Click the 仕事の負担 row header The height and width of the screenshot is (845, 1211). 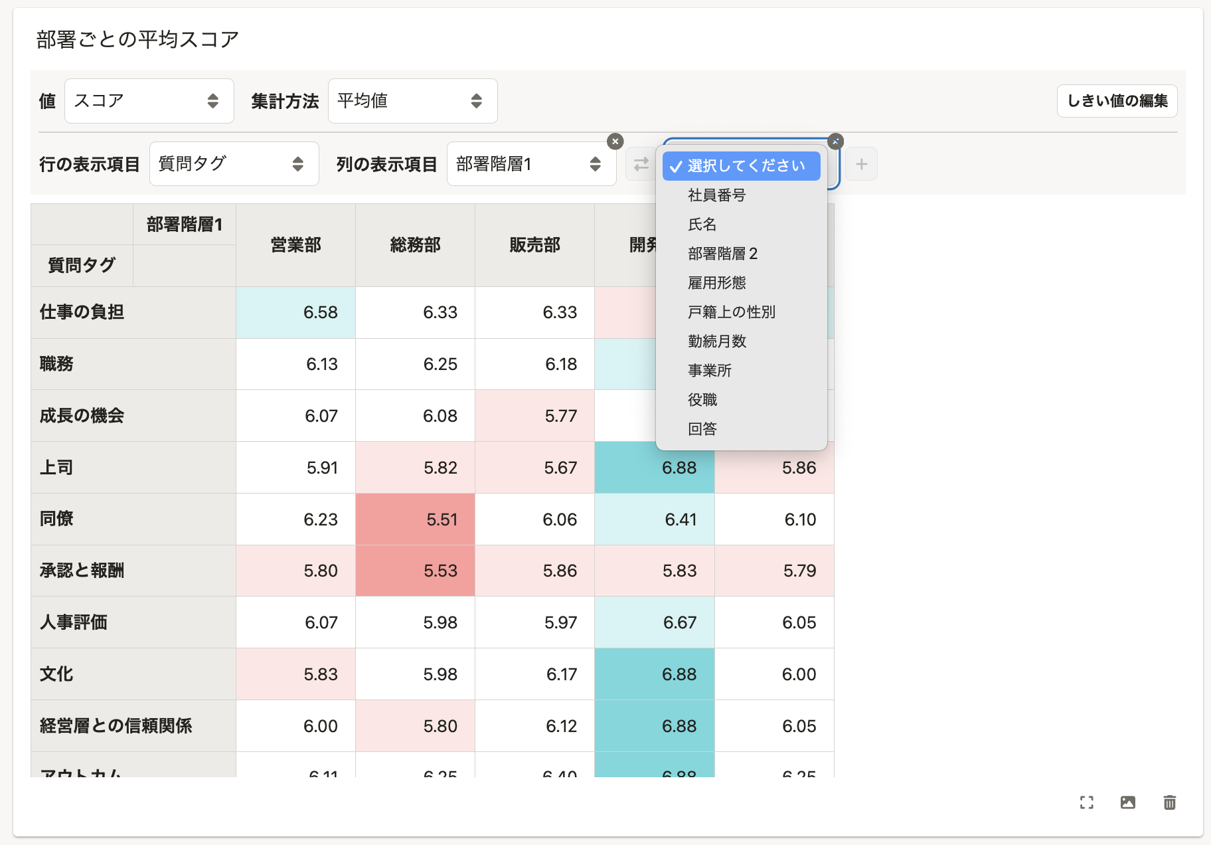[133, 312]
